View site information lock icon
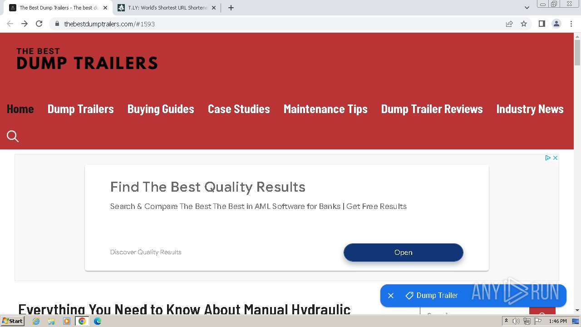The width and height of the screenshot is (581, 327). click(x=57, y=24)
